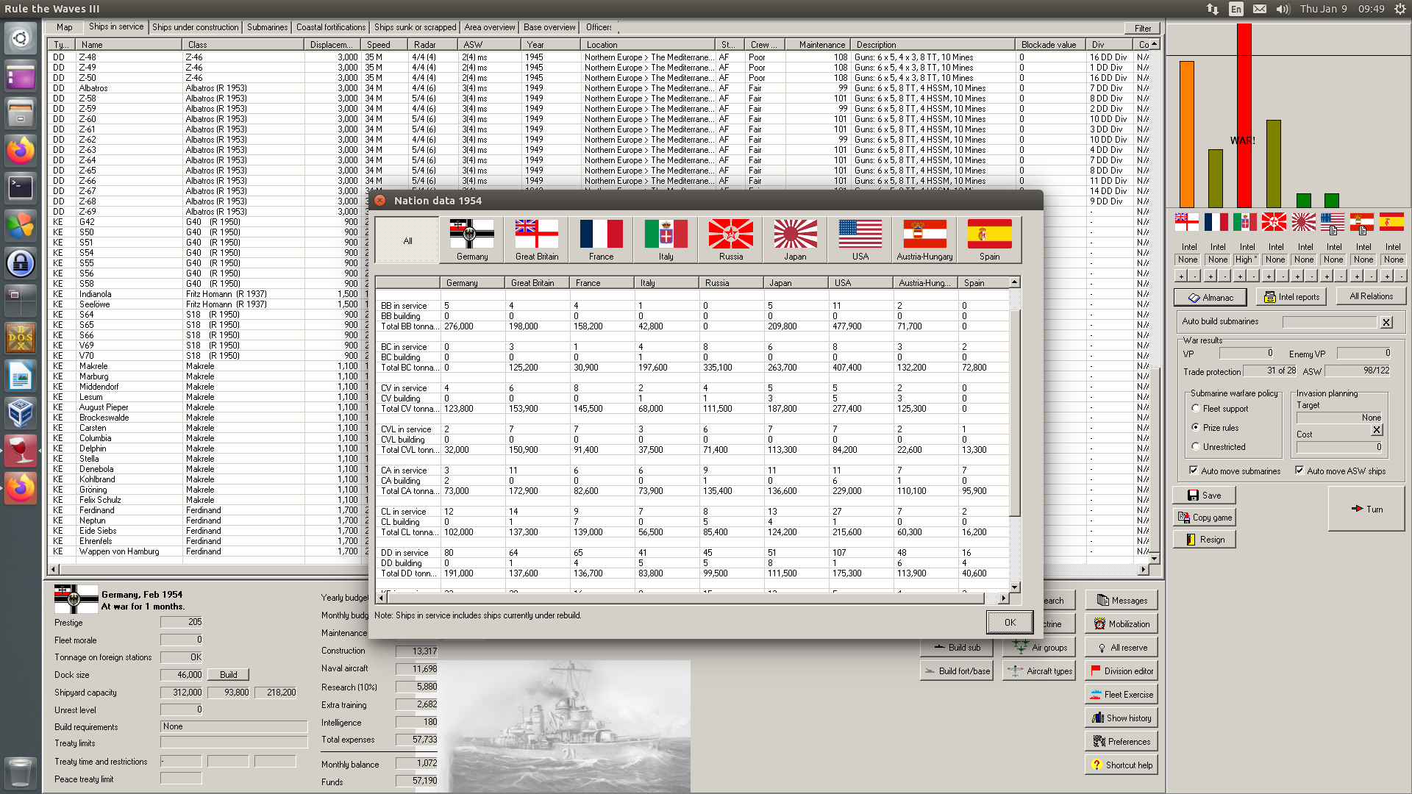Click the Nation data horizontal scrollbar right arrow
Screen dimensions: 1412x794
tap(1003, 598)
